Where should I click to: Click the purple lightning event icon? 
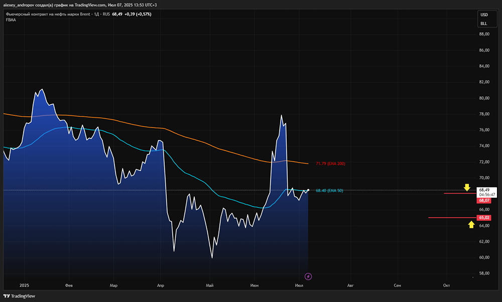[308, 276]
